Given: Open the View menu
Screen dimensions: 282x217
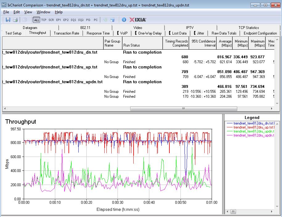Looking at the screenshot, I should [28, 12].
